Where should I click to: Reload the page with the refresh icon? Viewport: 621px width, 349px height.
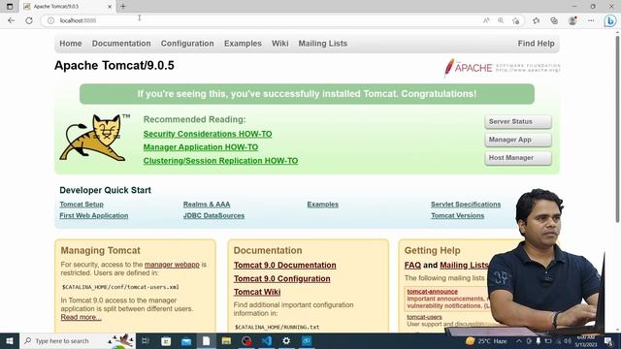tap(29, 20)
